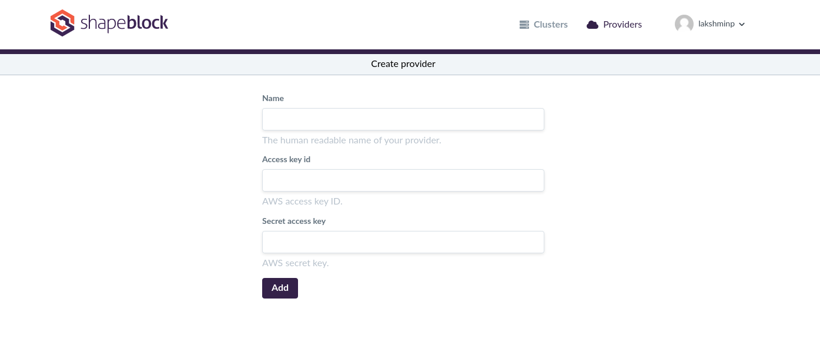Expand the chevron beside lakshminp
The height and width of the screenshot is (352, 820).
[742, 25]
